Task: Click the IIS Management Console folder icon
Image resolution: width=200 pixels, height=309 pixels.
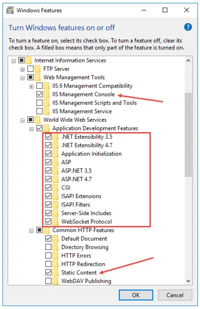Action: [x=47, y=94]
